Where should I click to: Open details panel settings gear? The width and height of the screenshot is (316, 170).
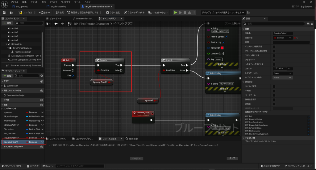pos(313,24)
